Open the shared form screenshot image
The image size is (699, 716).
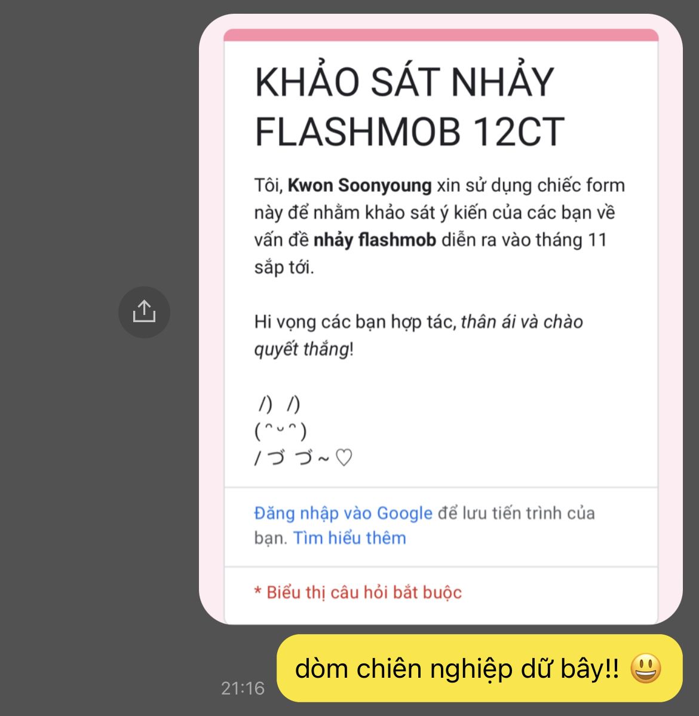click(441, 319)
